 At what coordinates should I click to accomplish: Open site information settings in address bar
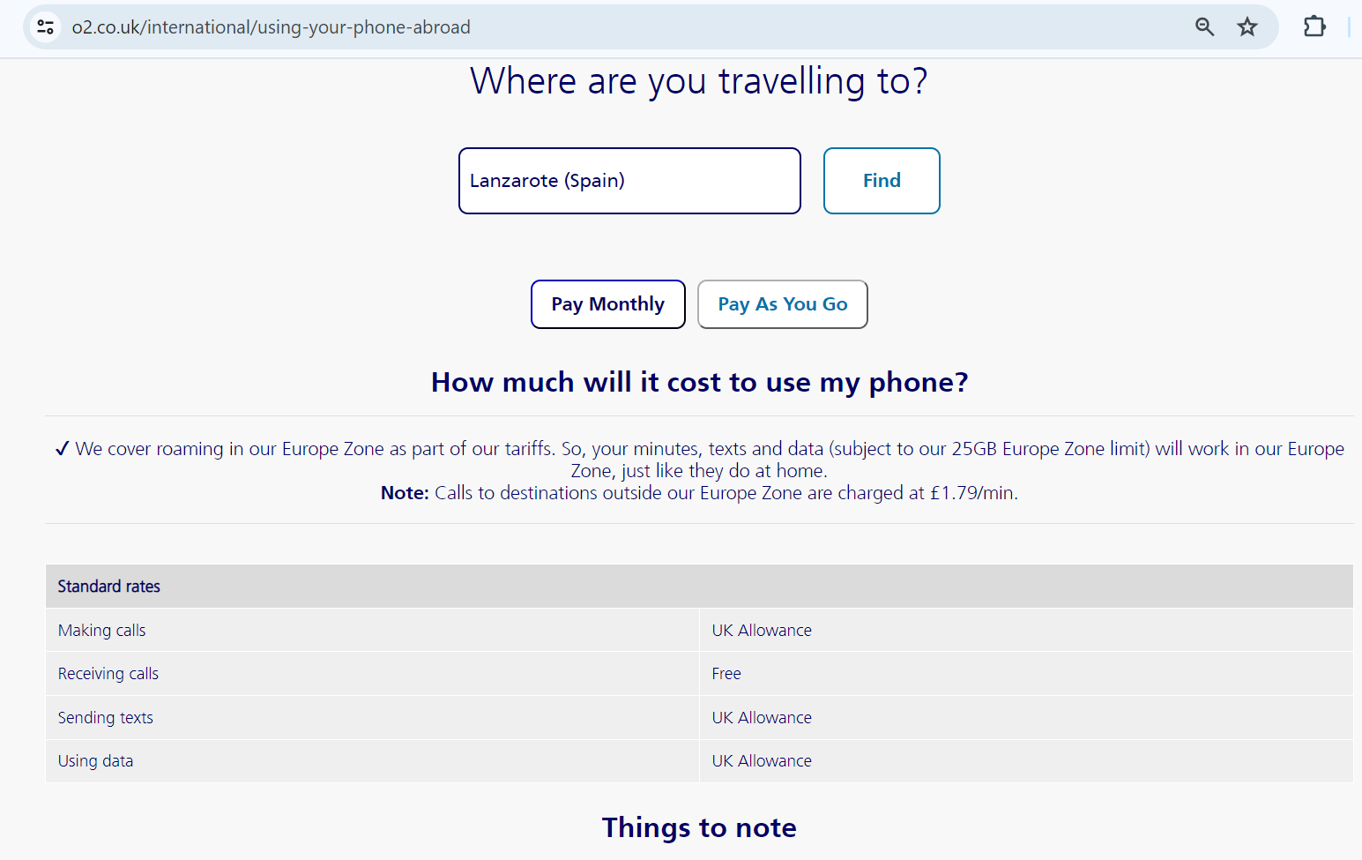coord(45,26)
